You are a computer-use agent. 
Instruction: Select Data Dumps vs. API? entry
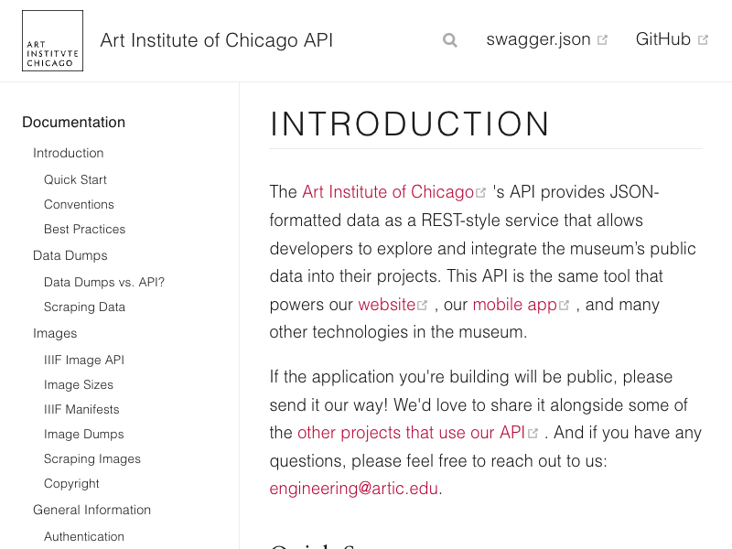[104, 282]
